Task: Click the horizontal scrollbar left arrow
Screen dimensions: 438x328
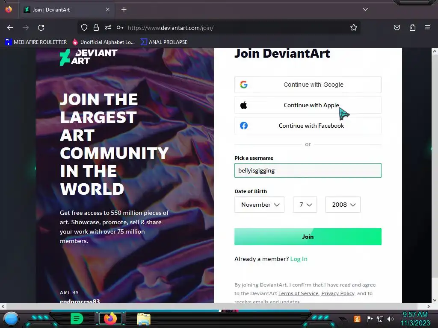Action: (x=3, y=306)
